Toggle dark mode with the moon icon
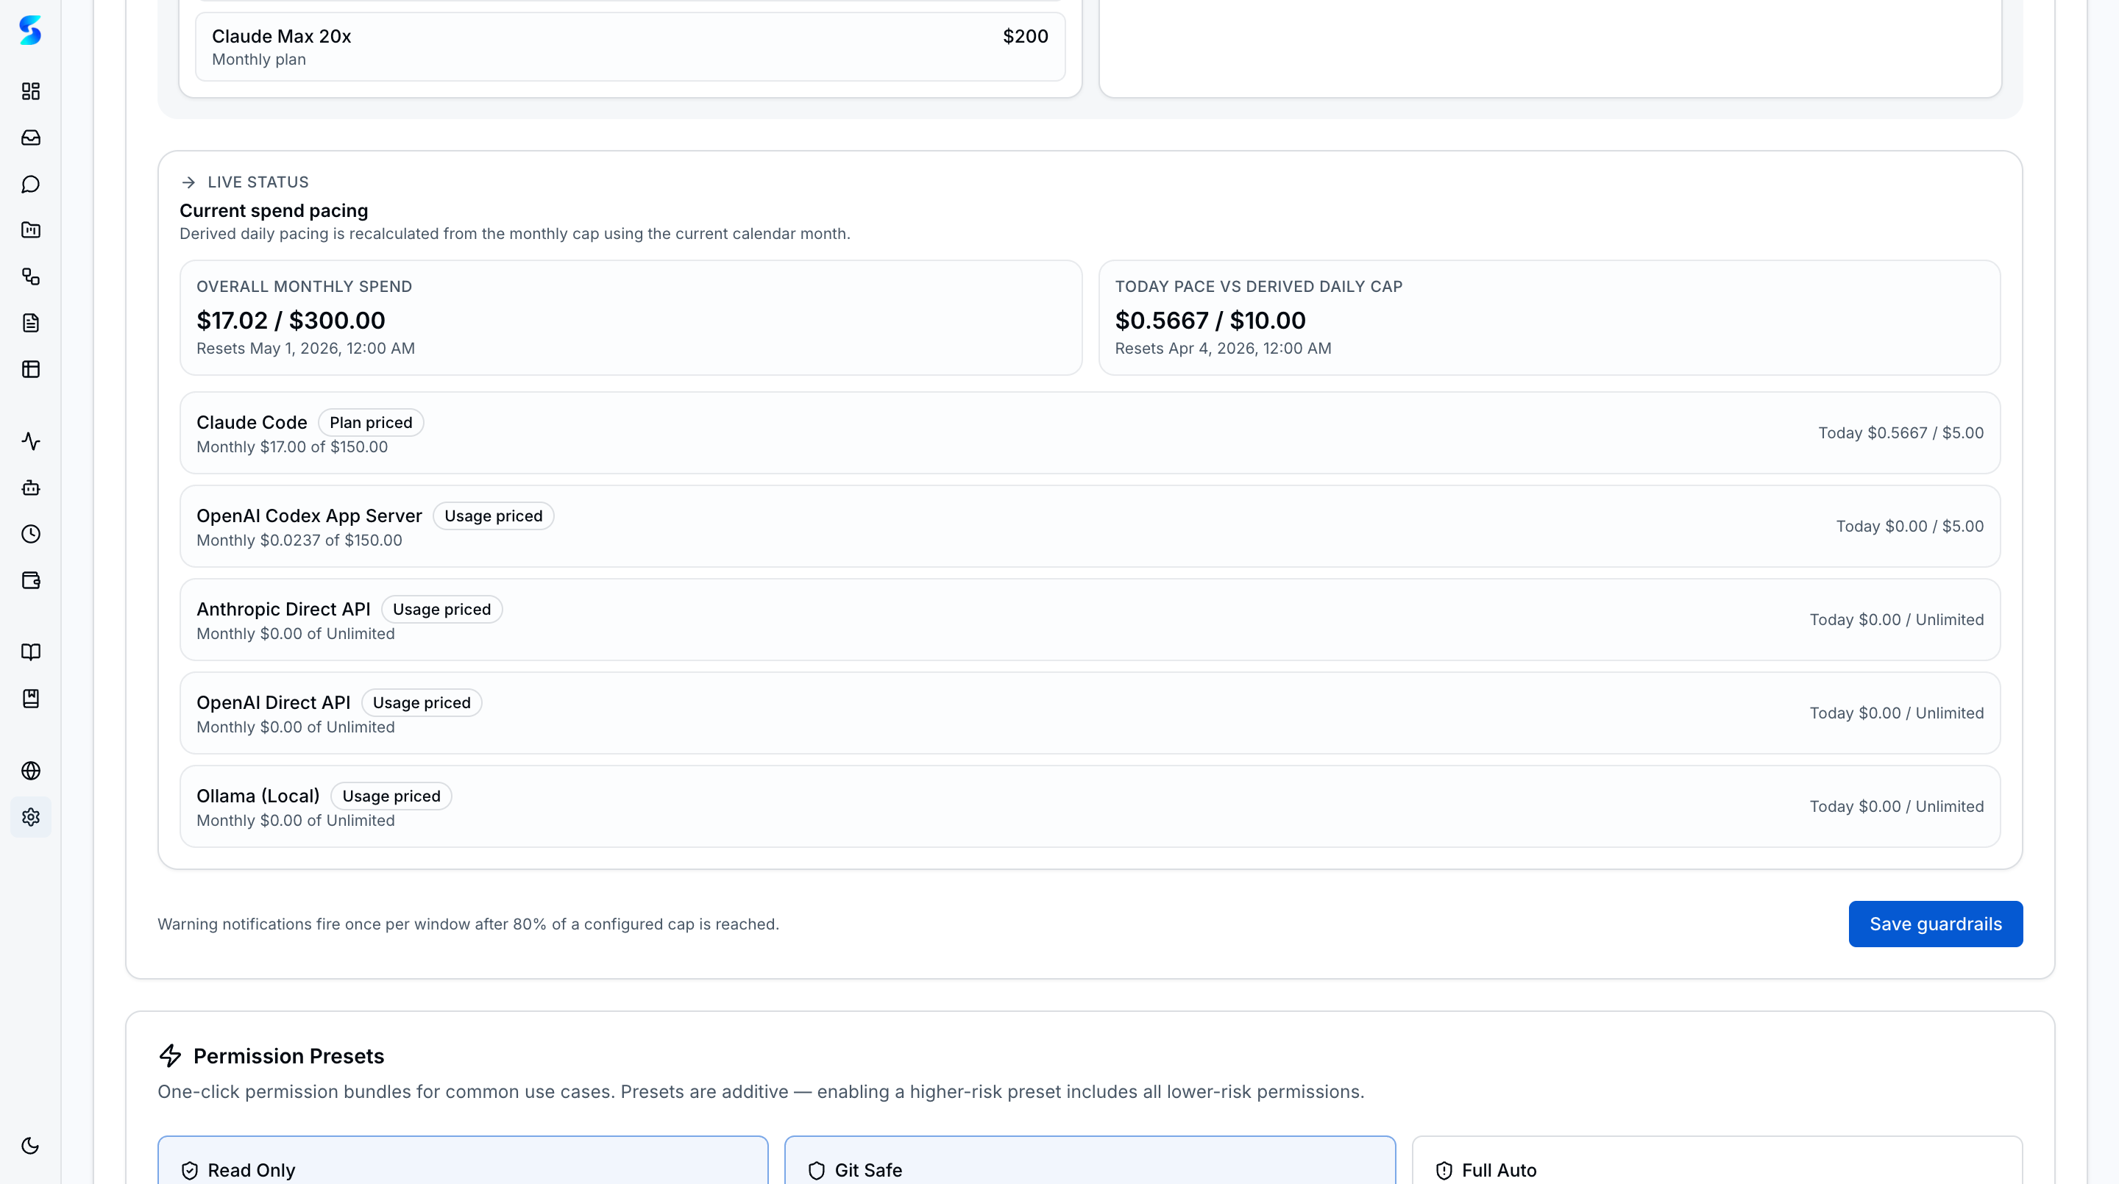This screenshot has height=1184, width=2119. pyautogui.click(x=30, y=1144)
